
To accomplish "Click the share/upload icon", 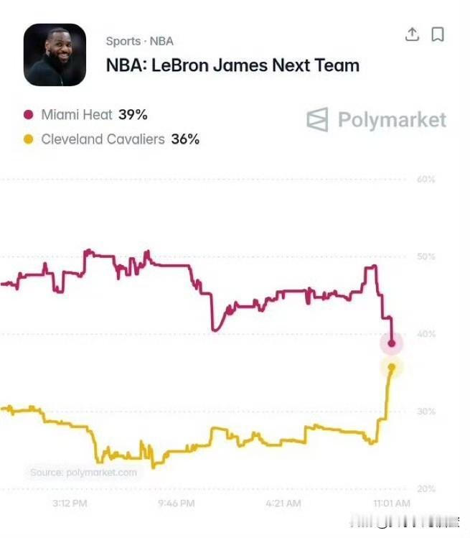I will click(412, 34).
